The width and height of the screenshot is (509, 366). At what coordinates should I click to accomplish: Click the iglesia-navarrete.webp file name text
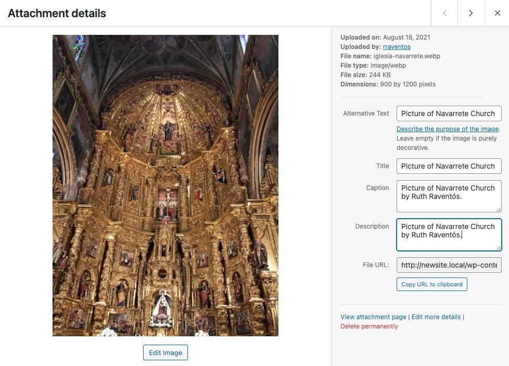(x=407, y=56)
